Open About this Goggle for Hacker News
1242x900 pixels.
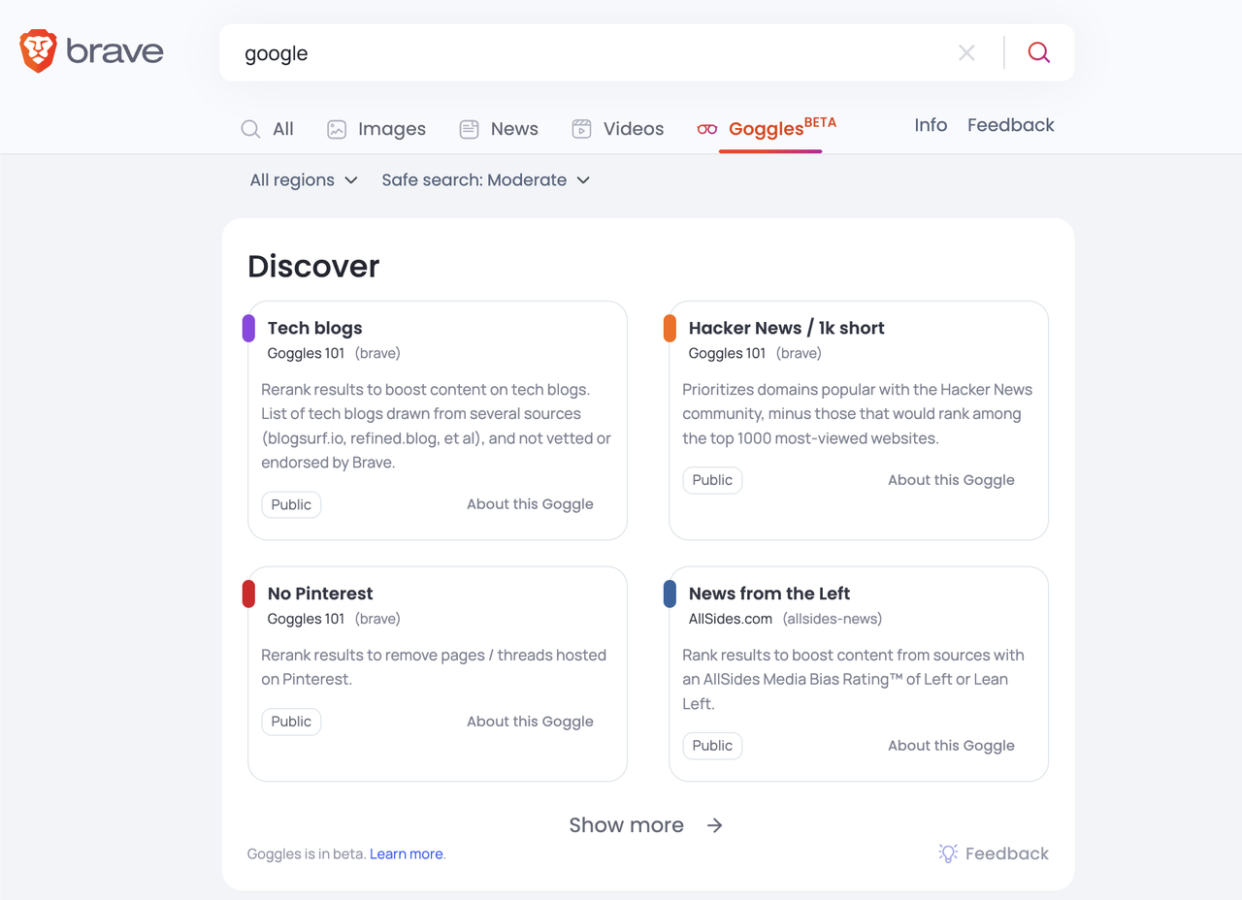(x=951, y=480)
